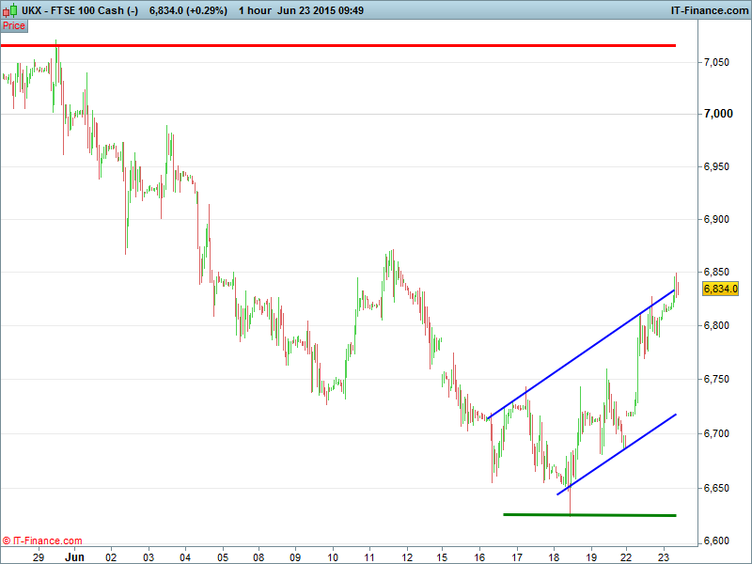Click the 6,600 price axis label
Viewport: 752px width, 564px height.
(x=717, y=540)
